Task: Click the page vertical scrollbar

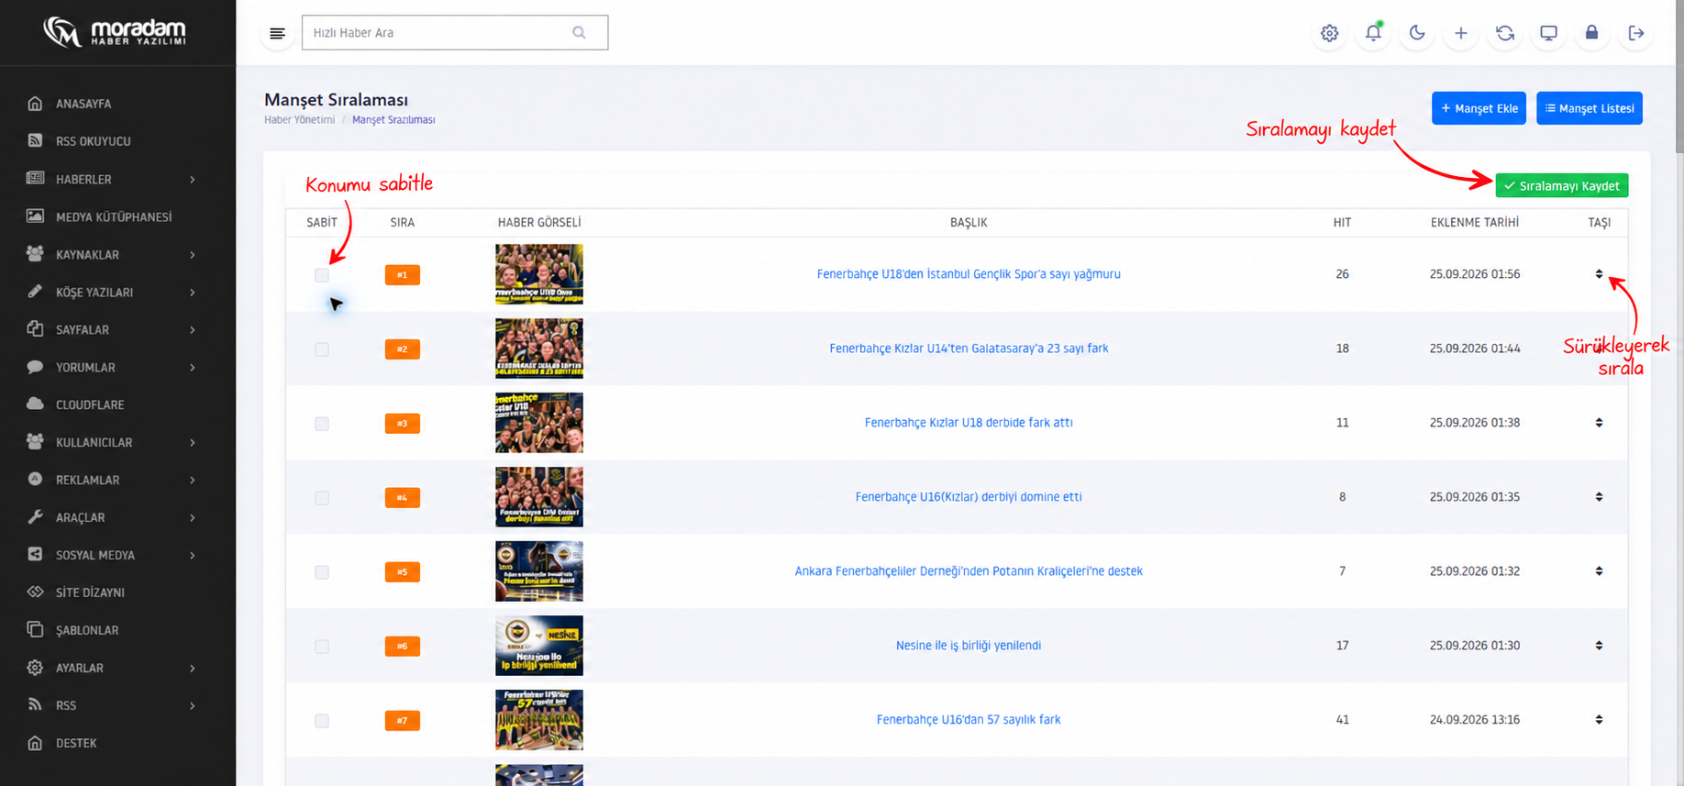Action: tap(1678, 77)
